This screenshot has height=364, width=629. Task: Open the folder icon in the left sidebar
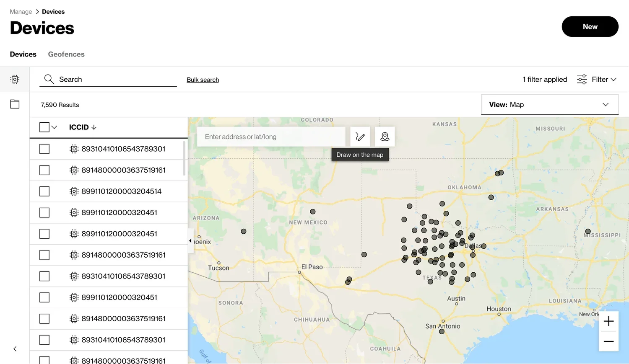(15, 104)
